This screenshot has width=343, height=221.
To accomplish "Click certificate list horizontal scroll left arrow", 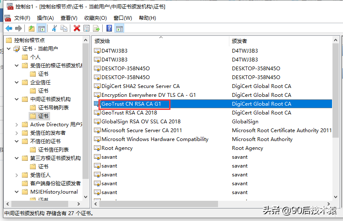I will pos(96,204).
